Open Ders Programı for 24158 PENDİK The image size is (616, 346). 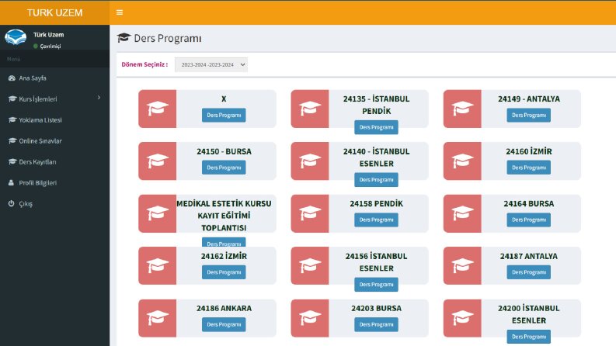(x=376, y=220)
